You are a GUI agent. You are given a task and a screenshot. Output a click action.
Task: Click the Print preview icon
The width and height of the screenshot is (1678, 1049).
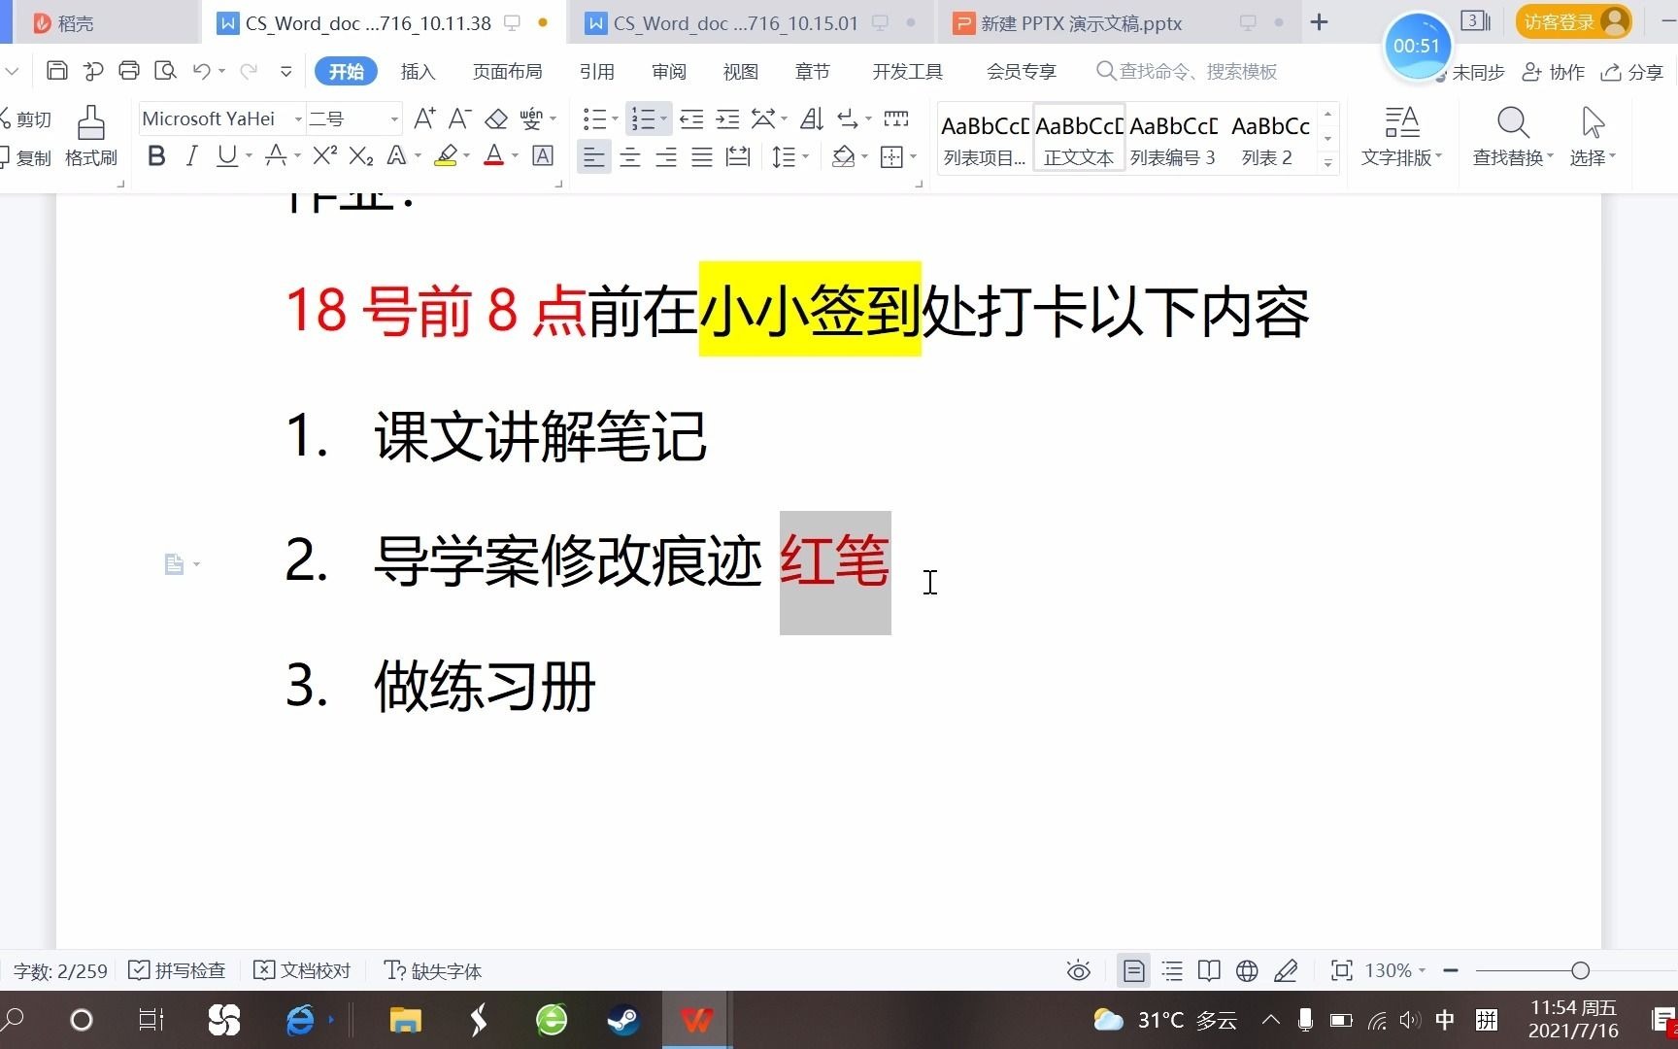tap(165, 71)
